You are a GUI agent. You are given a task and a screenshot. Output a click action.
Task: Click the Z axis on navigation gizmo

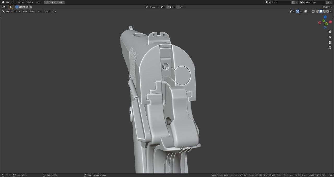[325, 17]
